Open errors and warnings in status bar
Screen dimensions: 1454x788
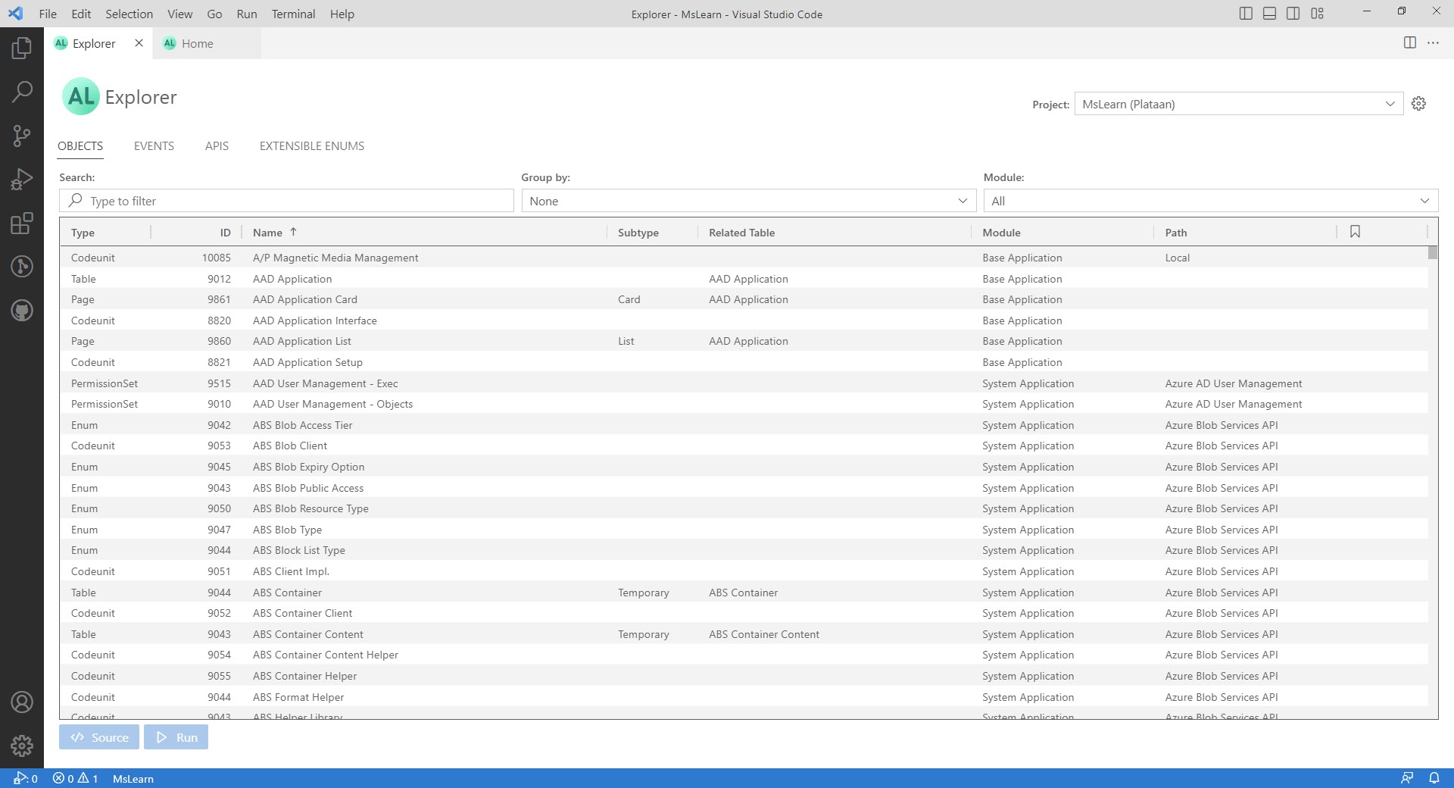pos(75,778)
